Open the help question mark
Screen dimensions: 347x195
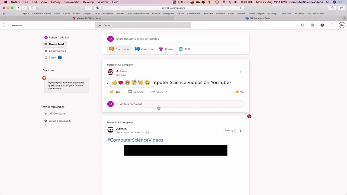click(332, 25)
